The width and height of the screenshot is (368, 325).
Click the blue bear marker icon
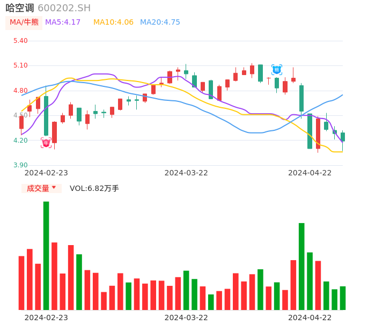276,70
